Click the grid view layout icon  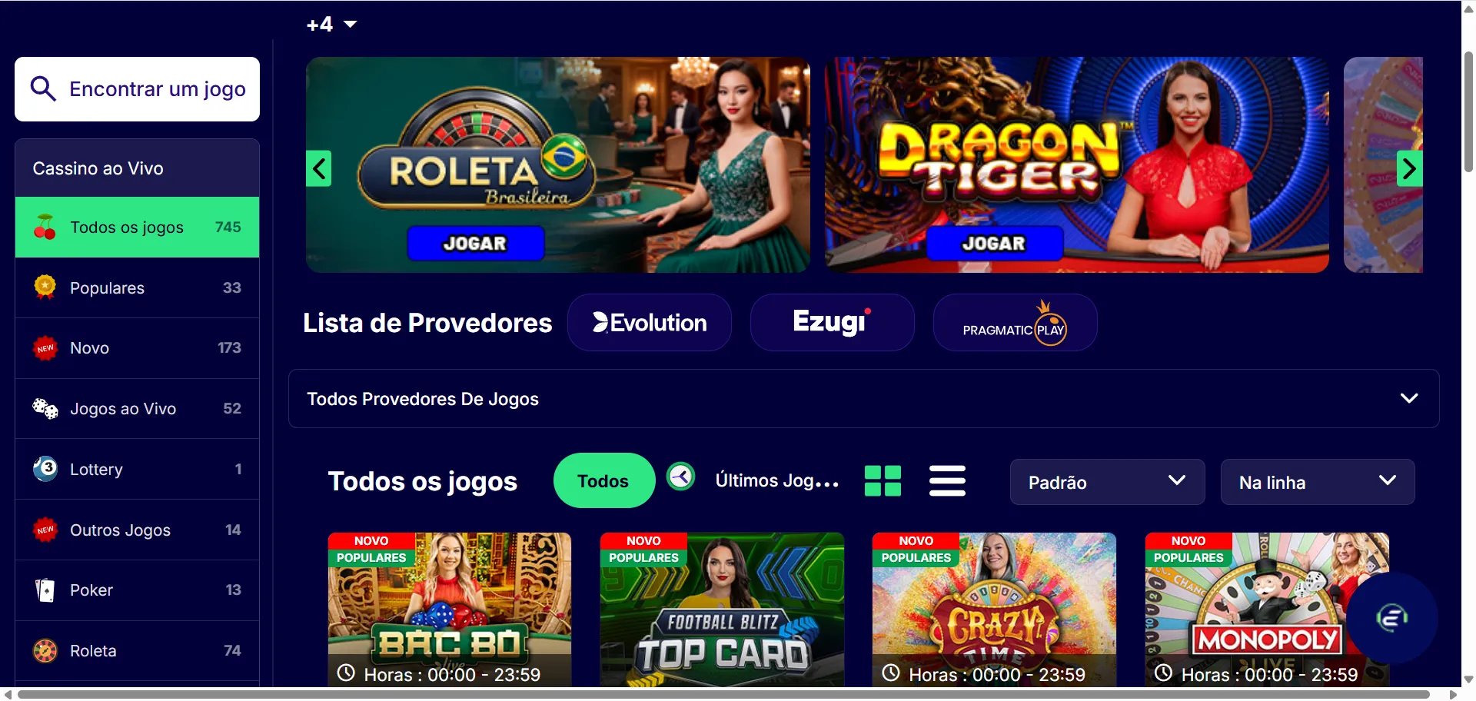click(x=883, y=481)
